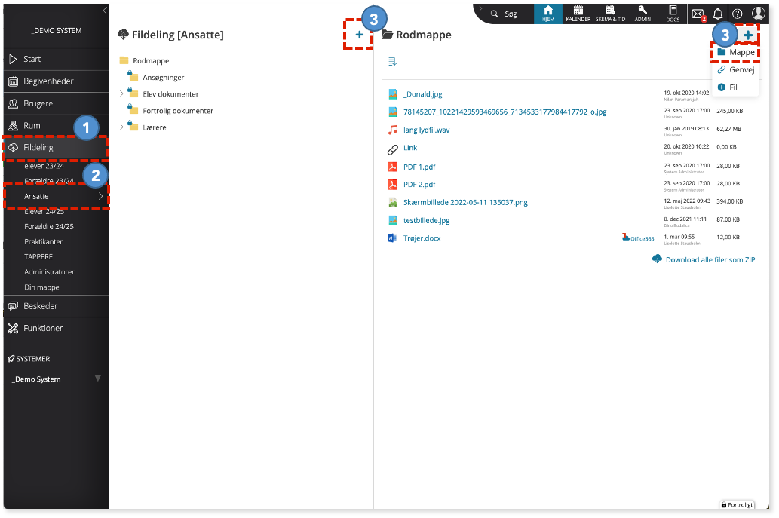Click the sort list icon under Rodmappe
Screen dimensions: 779x518
click(x=392, y=62)
